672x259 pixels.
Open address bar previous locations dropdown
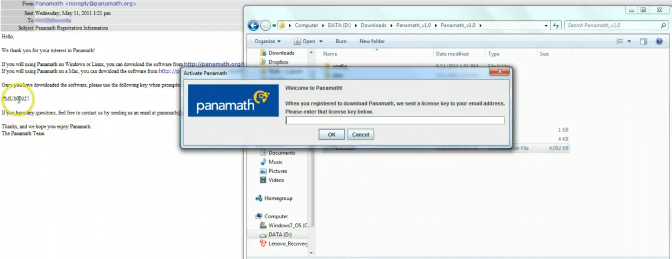point(547,26)
